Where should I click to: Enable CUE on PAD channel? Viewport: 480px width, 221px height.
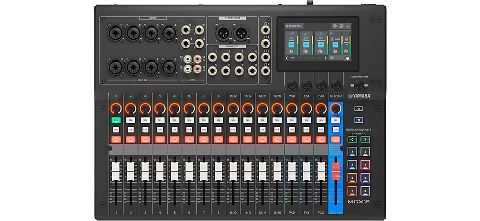[292, 130]
